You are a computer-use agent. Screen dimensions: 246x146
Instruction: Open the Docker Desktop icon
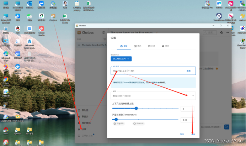pyautogui.click(x=17, y=69)
